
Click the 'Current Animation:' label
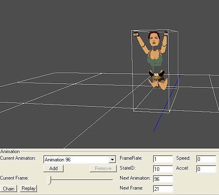coord(18,158)
